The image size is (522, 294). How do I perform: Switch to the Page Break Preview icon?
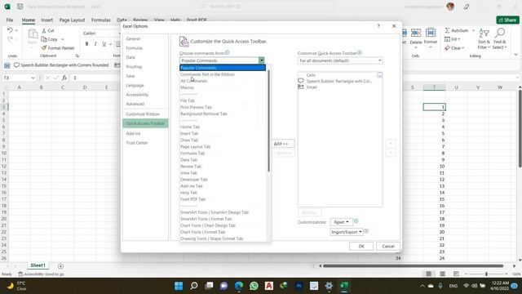click(x=456, y=274)
